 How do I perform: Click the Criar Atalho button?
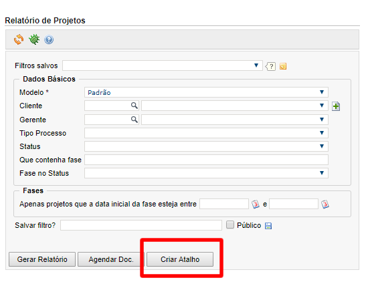(x=180, y=259)
